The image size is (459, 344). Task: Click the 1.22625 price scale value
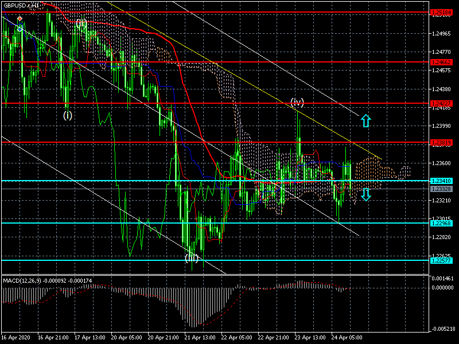coord(441,256)
